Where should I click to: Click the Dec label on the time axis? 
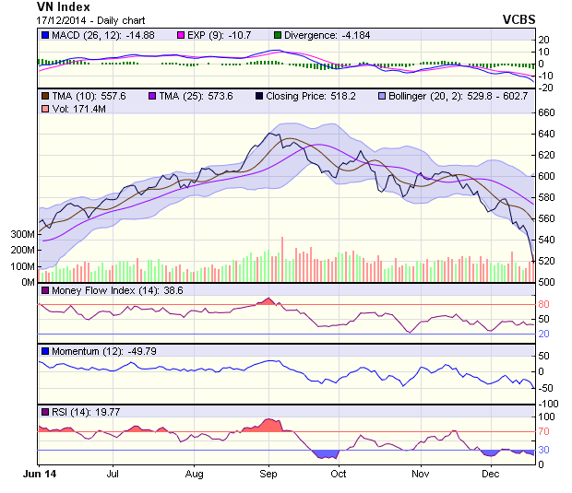point(490,474)
